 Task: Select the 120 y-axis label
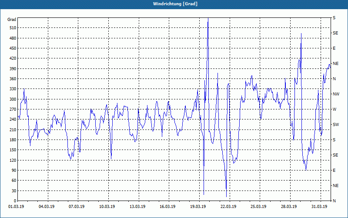point(13,160)
